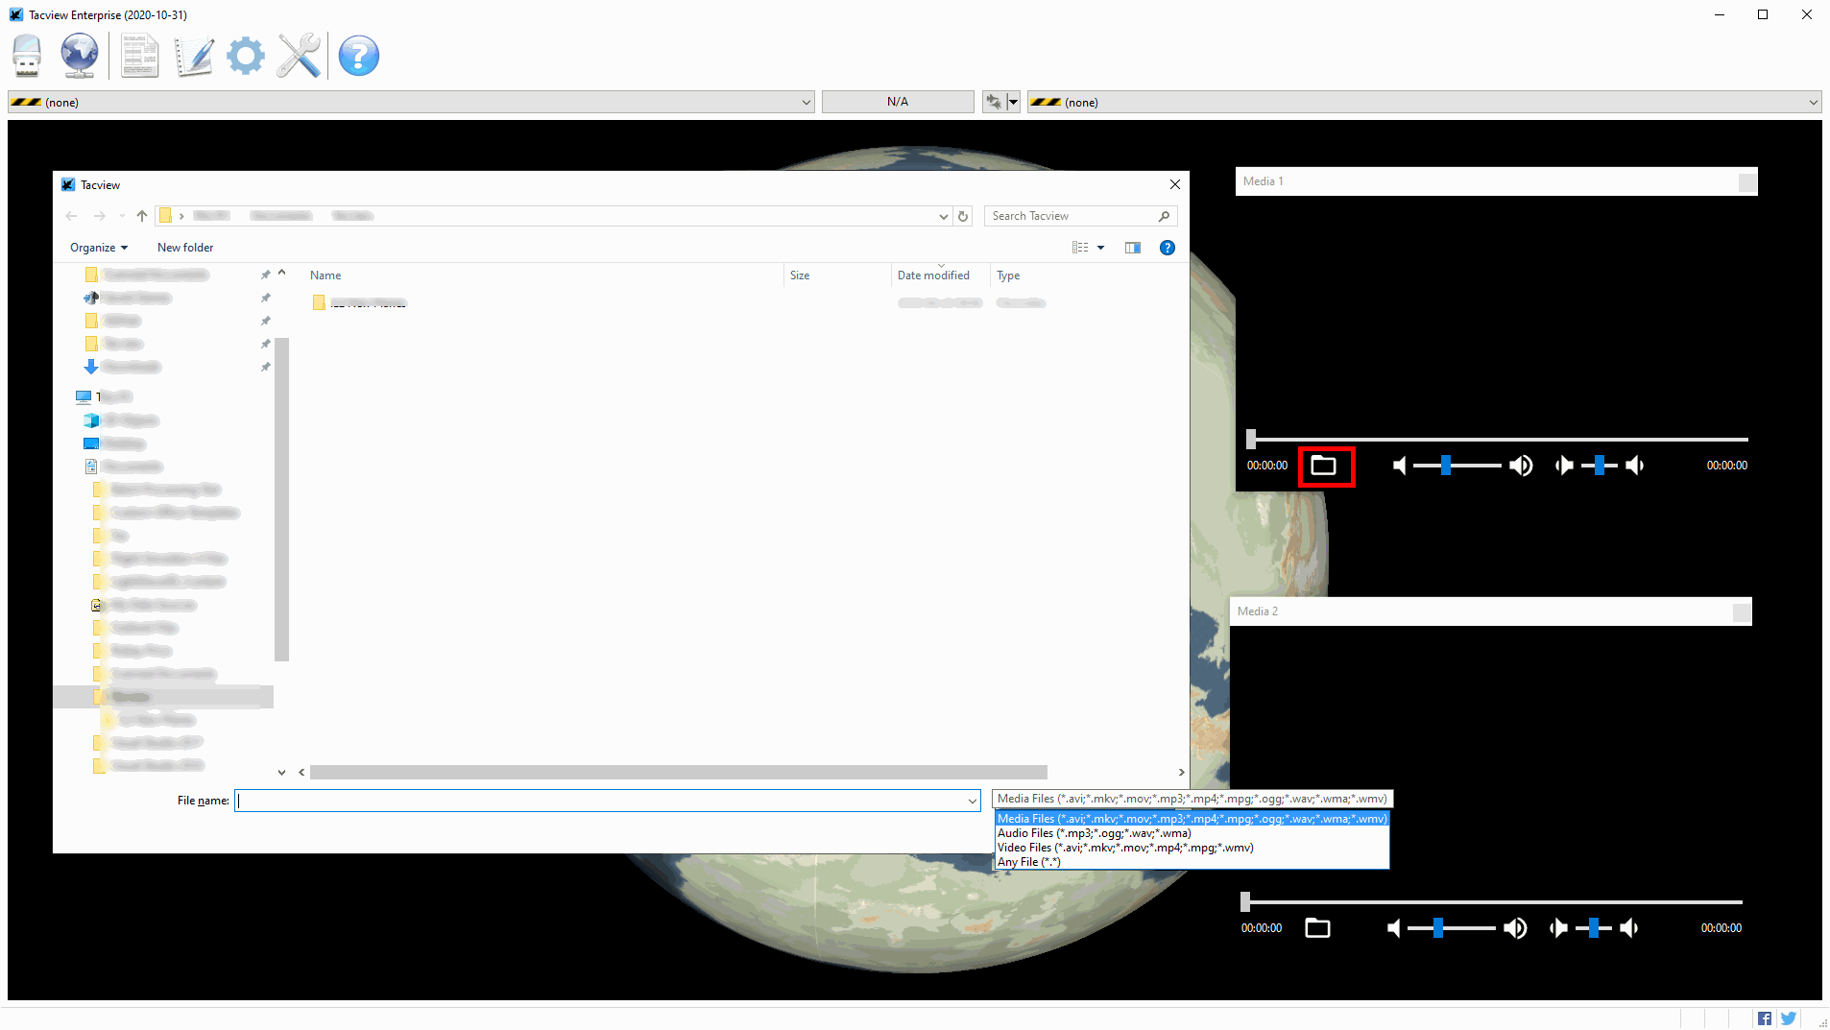
Task: Sort files by Size column
Action: click(837, 275)
